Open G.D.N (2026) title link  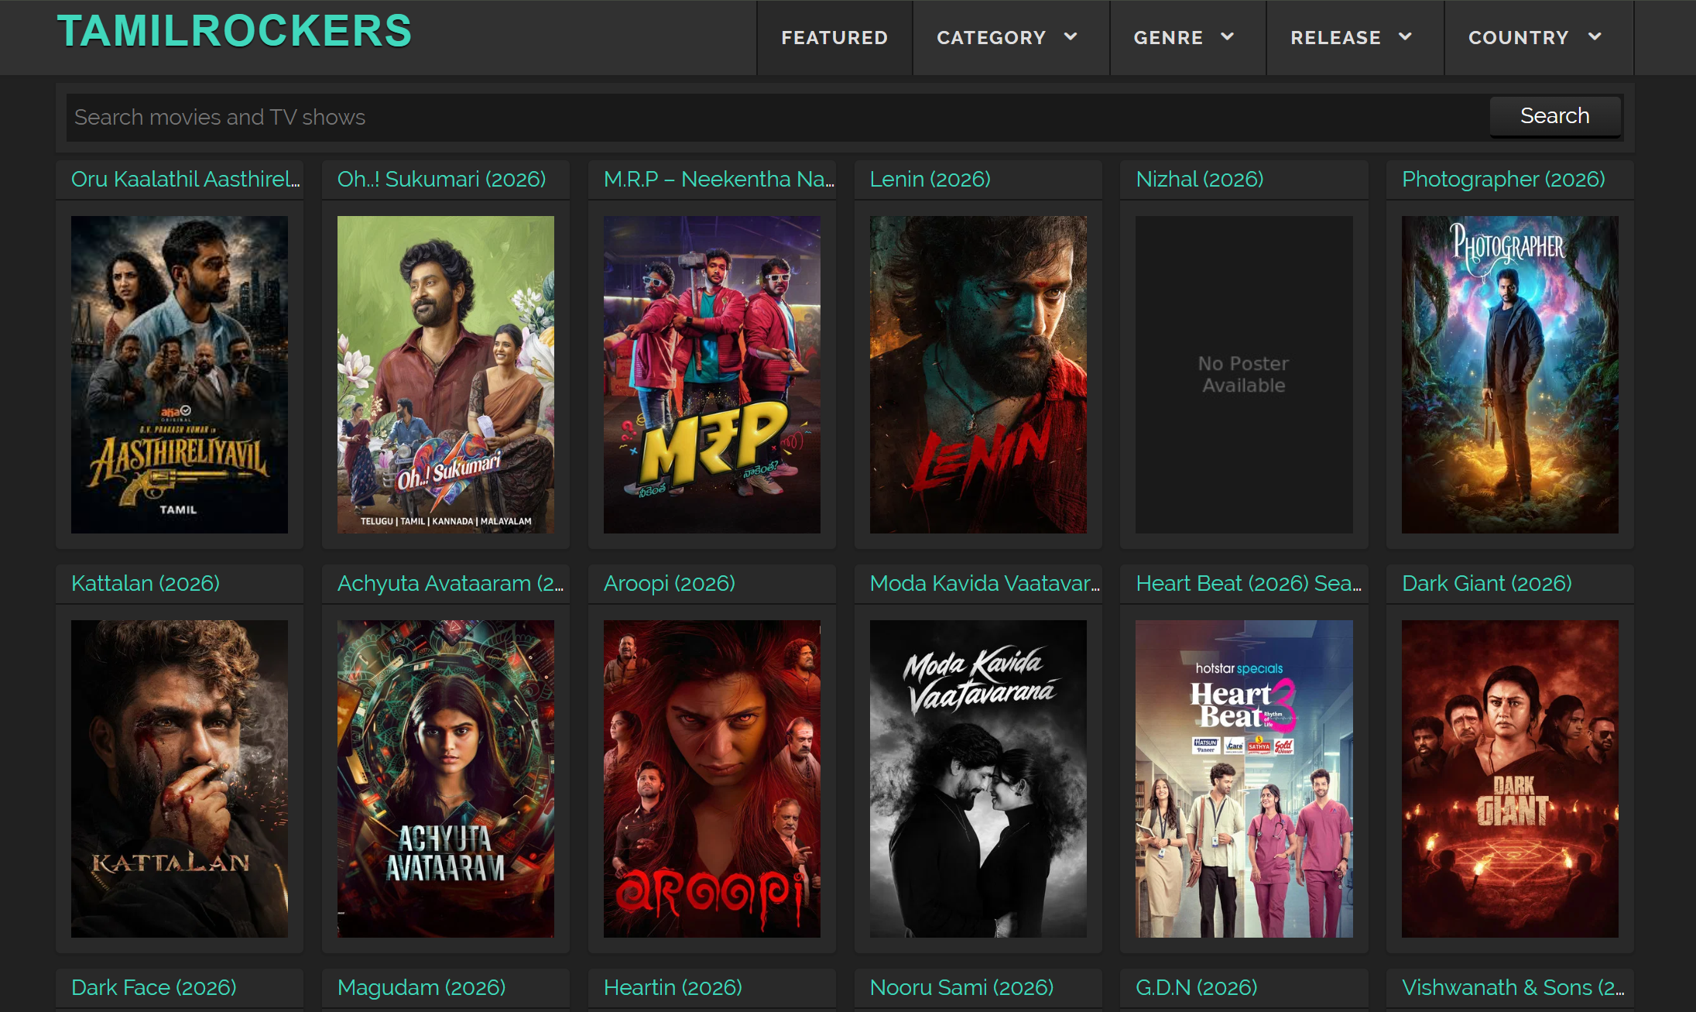coord(1196,987)
